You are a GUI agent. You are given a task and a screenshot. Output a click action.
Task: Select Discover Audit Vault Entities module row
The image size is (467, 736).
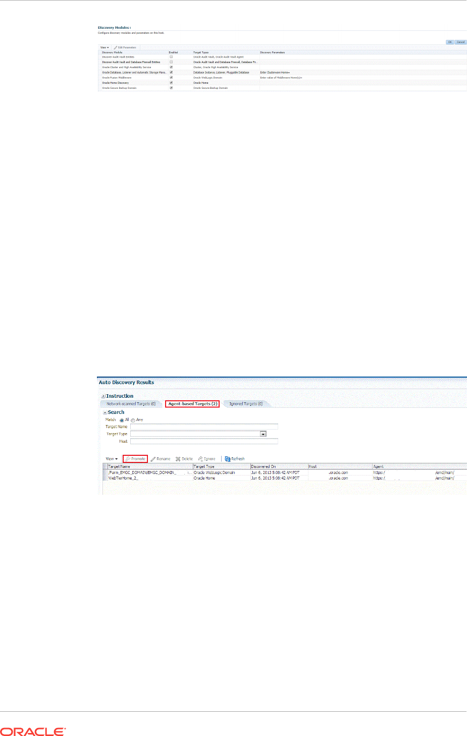[x=282, y=57]
